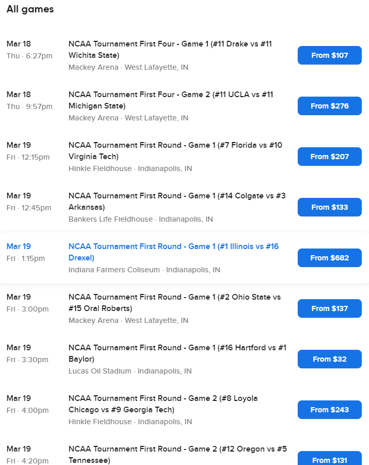Open the Drake vs Wichita State game

(170, 50)
